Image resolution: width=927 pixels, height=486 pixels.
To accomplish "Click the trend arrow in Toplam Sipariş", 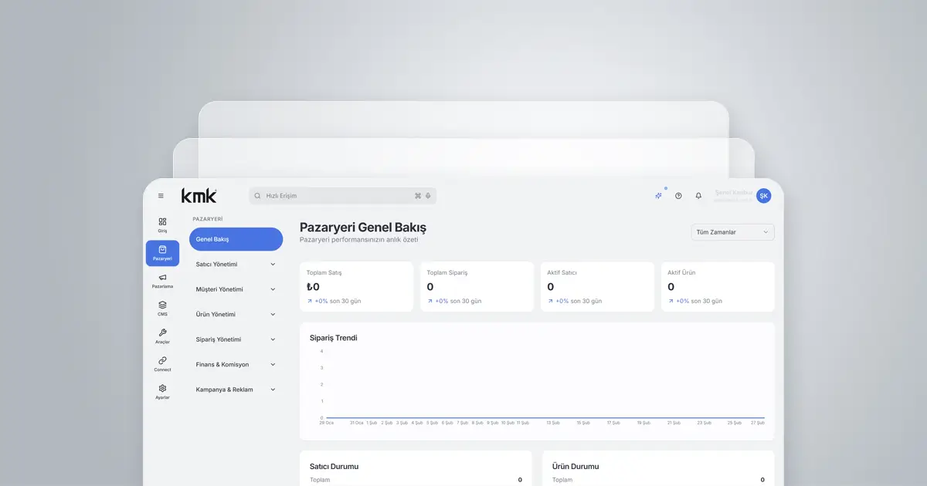I will tap(430, 302).
